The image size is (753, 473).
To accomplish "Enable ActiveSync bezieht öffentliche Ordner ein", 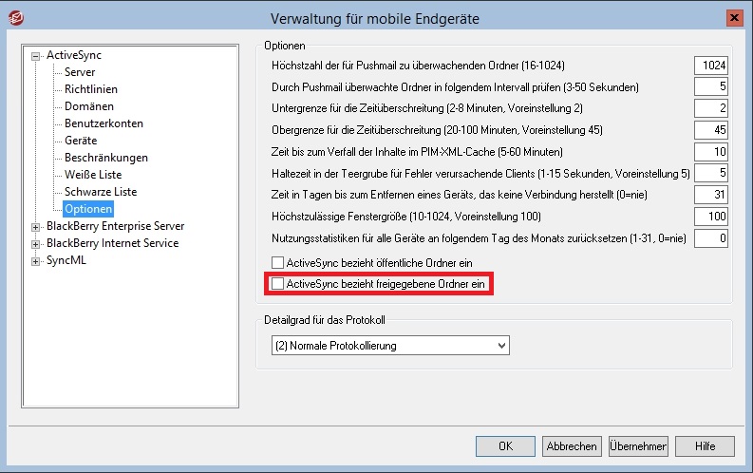I will [278, 262].
